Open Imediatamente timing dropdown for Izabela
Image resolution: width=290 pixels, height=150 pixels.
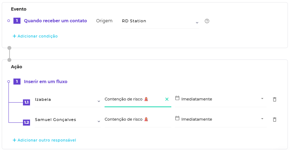pyautogui.click(x=262, y=98)
